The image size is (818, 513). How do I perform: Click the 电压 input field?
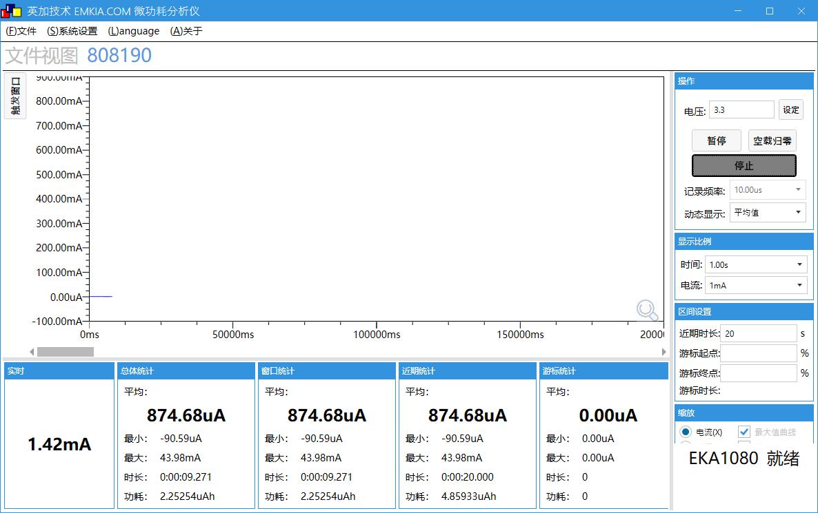point(741,109)
